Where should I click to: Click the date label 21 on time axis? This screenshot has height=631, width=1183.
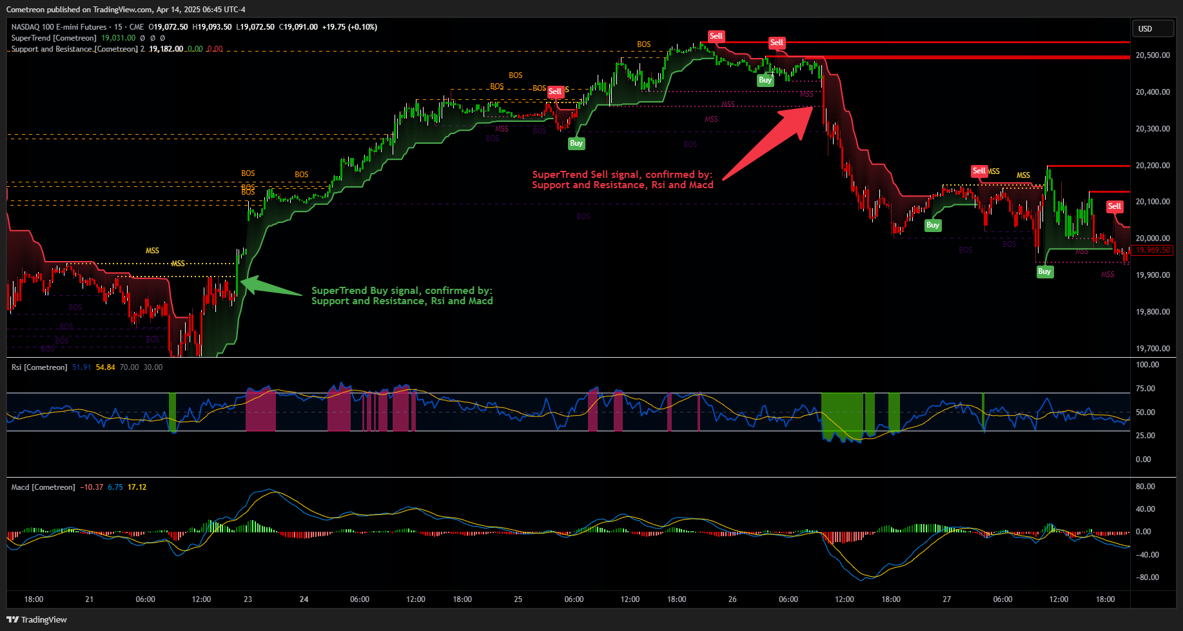[89, 599]
